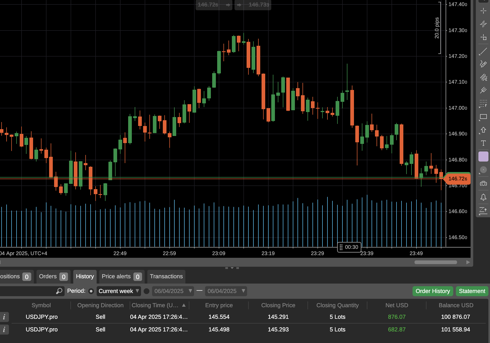Open the start date 06/04/2025 dropdown

tap(173, 291)
